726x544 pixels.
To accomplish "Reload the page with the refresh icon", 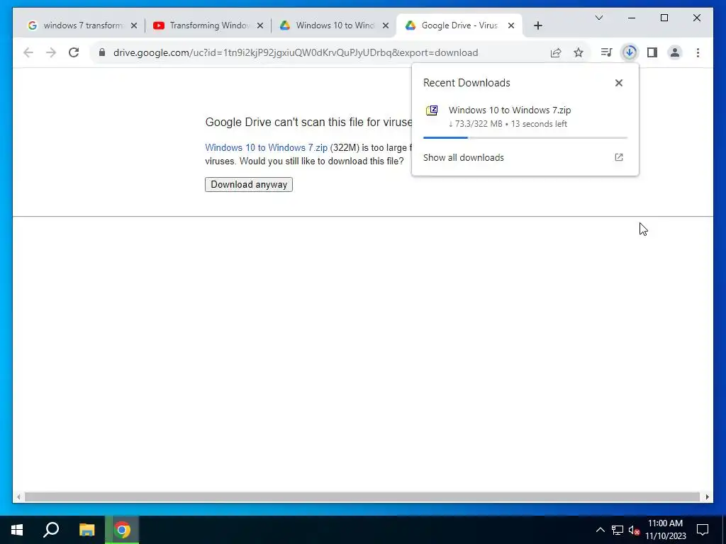I will click(74, 52).
